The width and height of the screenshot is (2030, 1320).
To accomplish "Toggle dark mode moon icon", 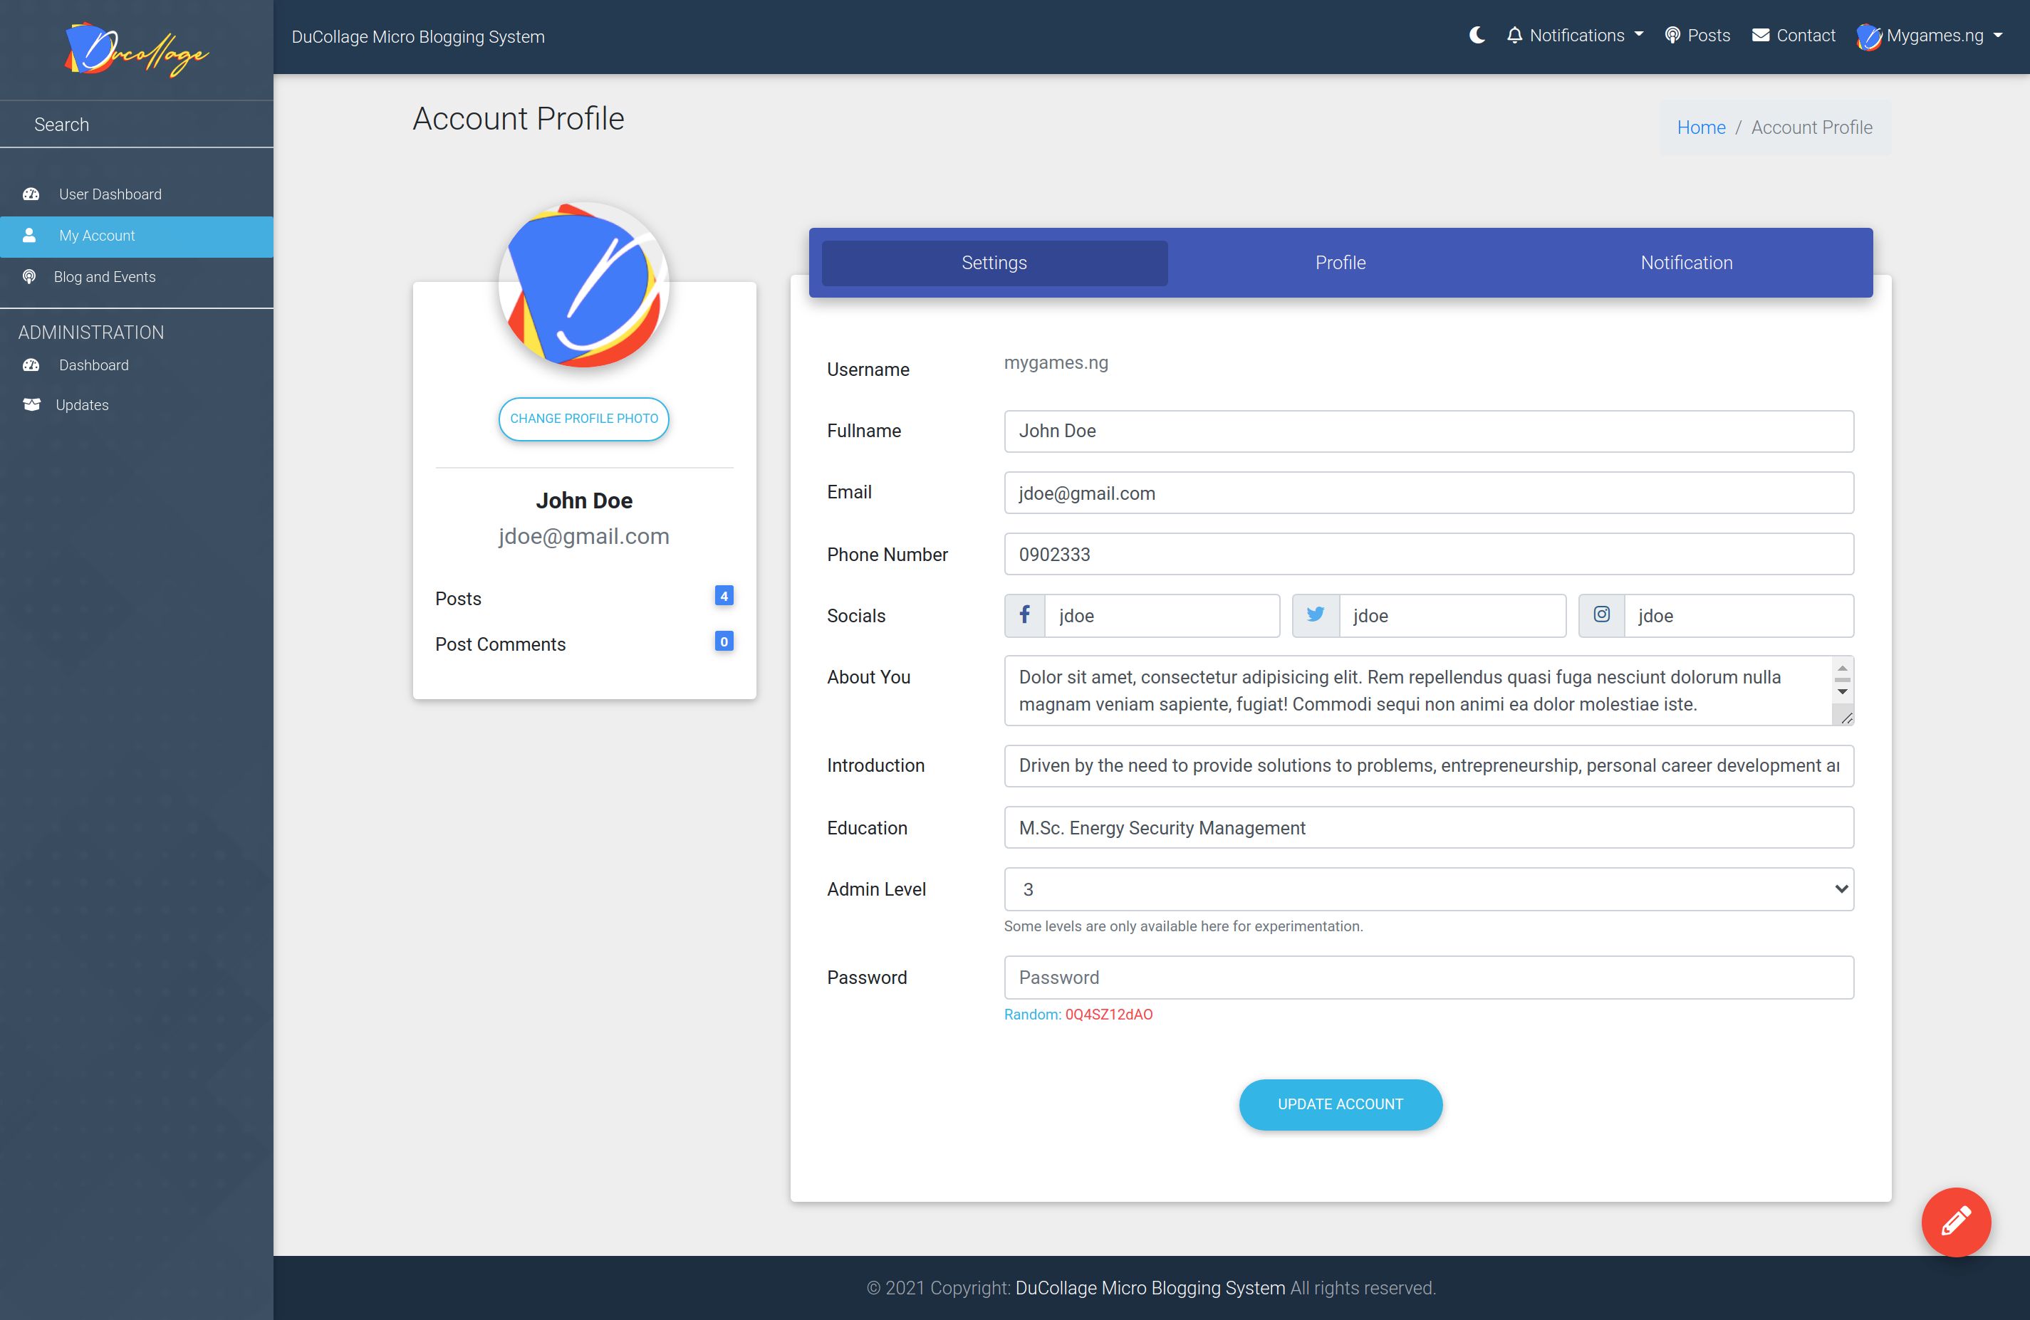I will [x=1477, y=36].
